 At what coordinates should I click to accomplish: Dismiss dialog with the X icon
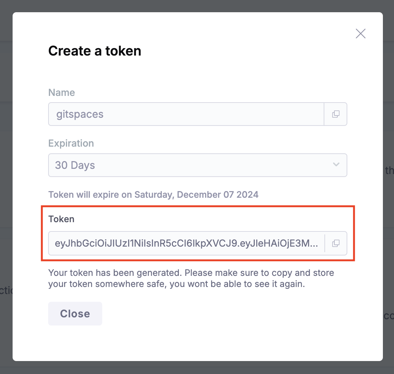[x=360, y=34]
